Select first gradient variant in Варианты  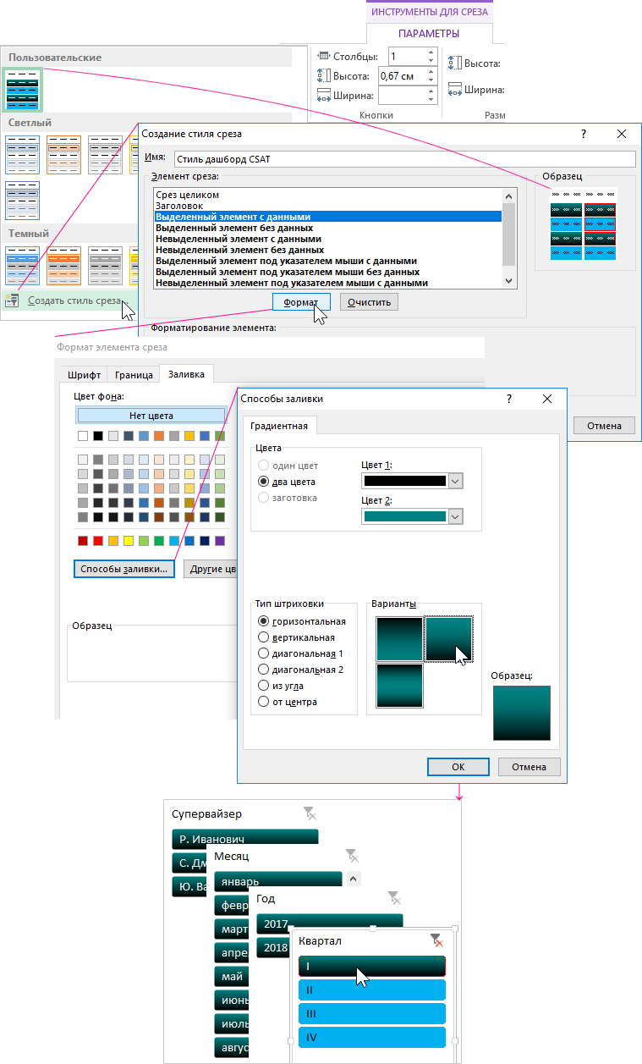(399, 638)
